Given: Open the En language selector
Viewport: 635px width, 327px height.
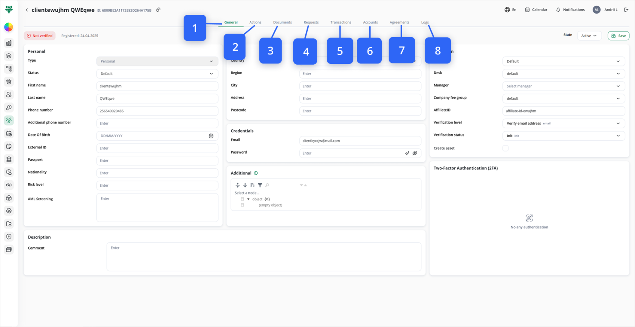Looking at the screenshot, I should (x=511, y=10).
